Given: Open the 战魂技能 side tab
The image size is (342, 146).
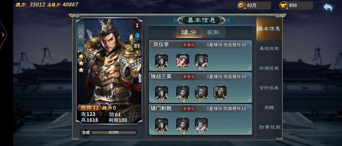Looking at the screenshot, I should point(269,68).
